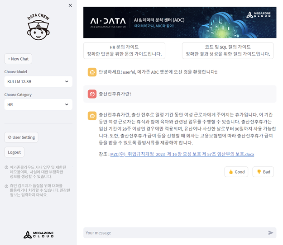Click the red user avatar icon

92,94
